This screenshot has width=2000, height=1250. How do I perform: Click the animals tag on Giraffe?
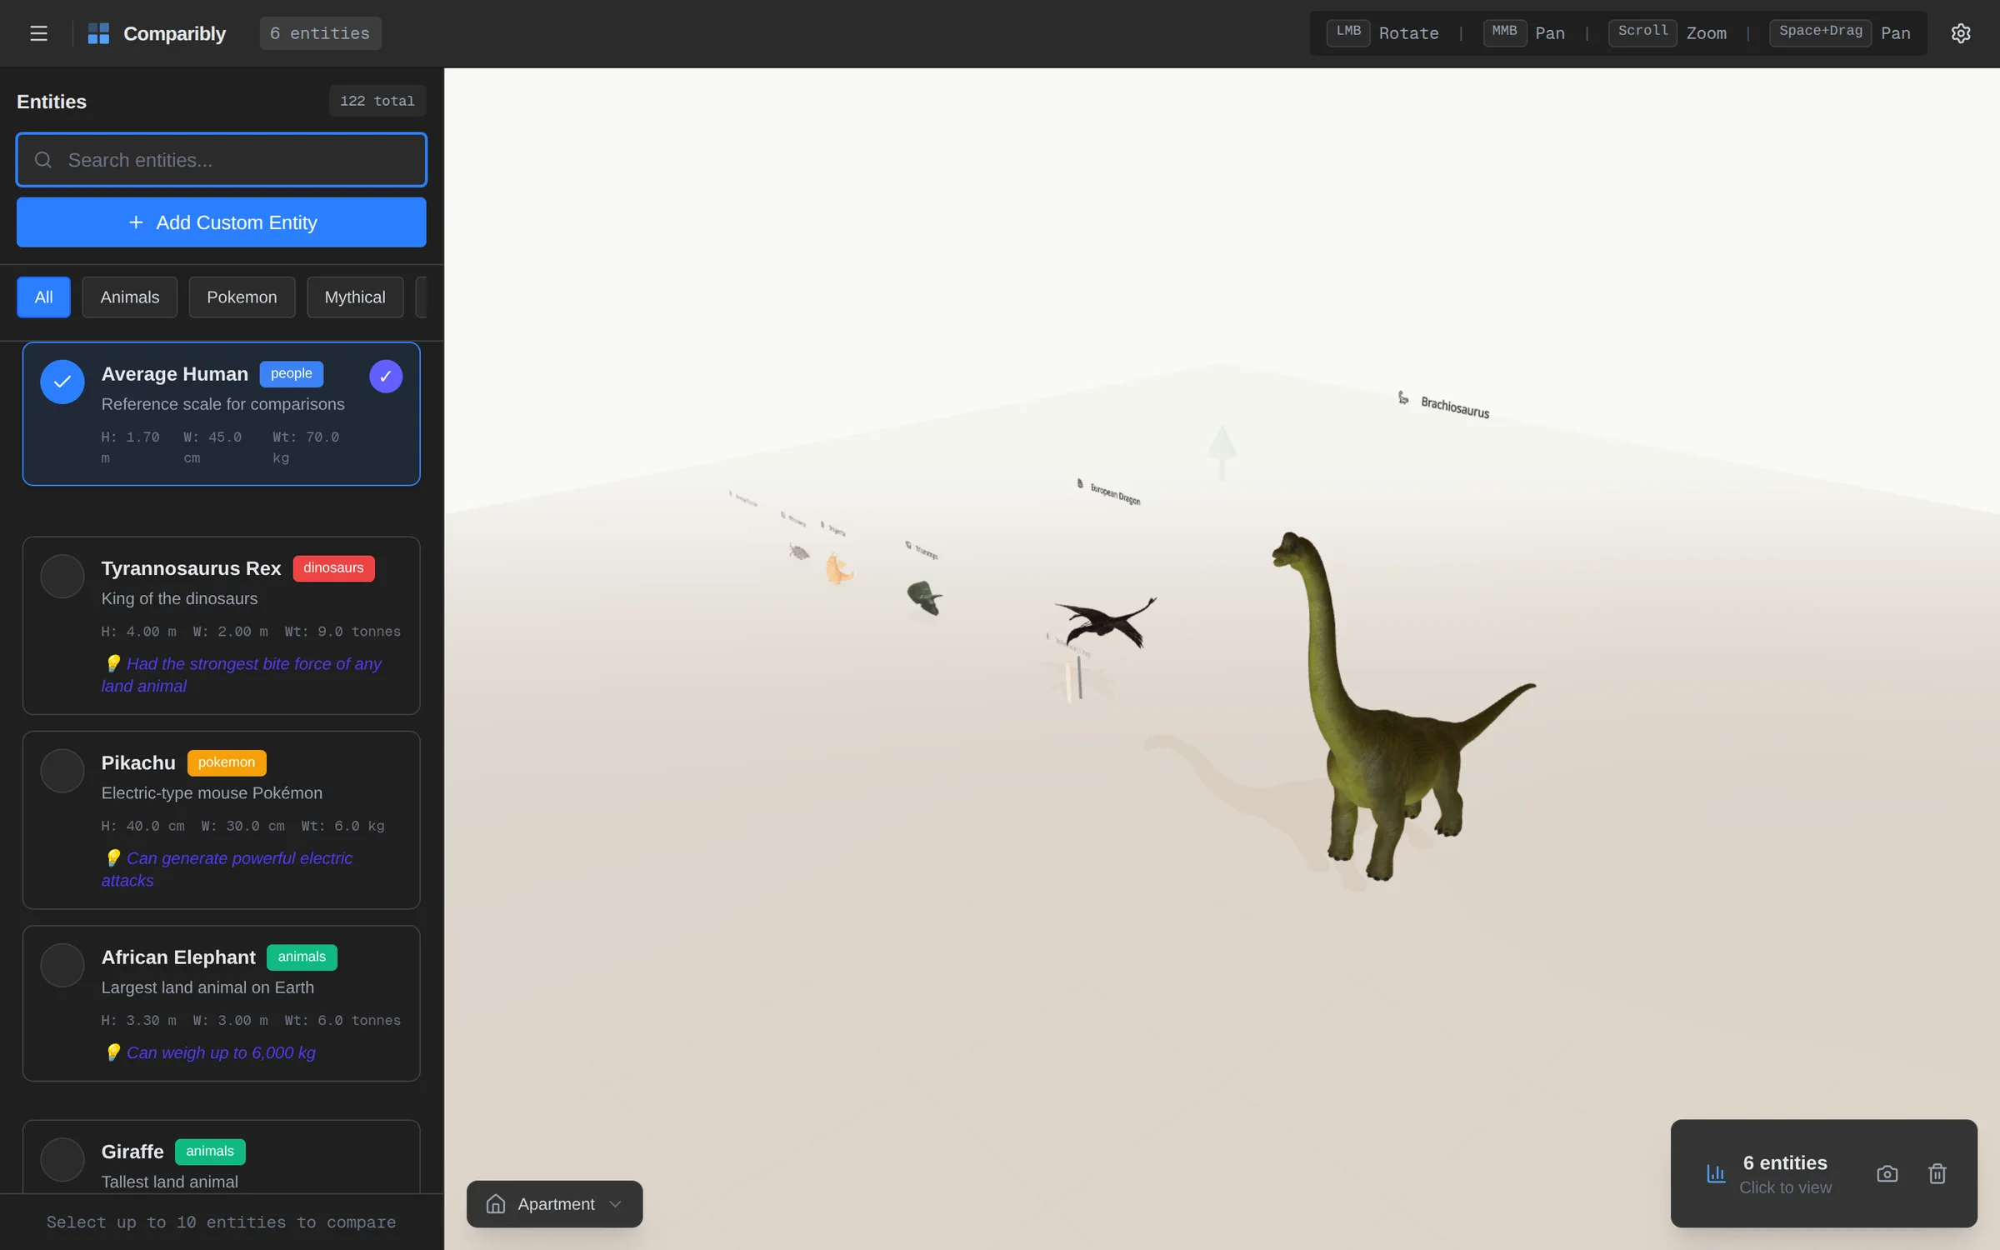pos(210,1152)
